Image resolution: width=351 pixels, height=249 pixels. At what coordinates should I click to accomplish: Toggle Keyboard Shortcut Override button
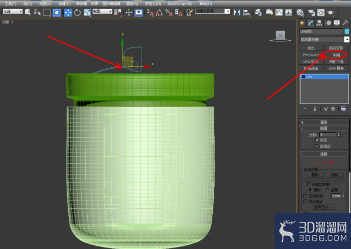(x=139, y=12)
